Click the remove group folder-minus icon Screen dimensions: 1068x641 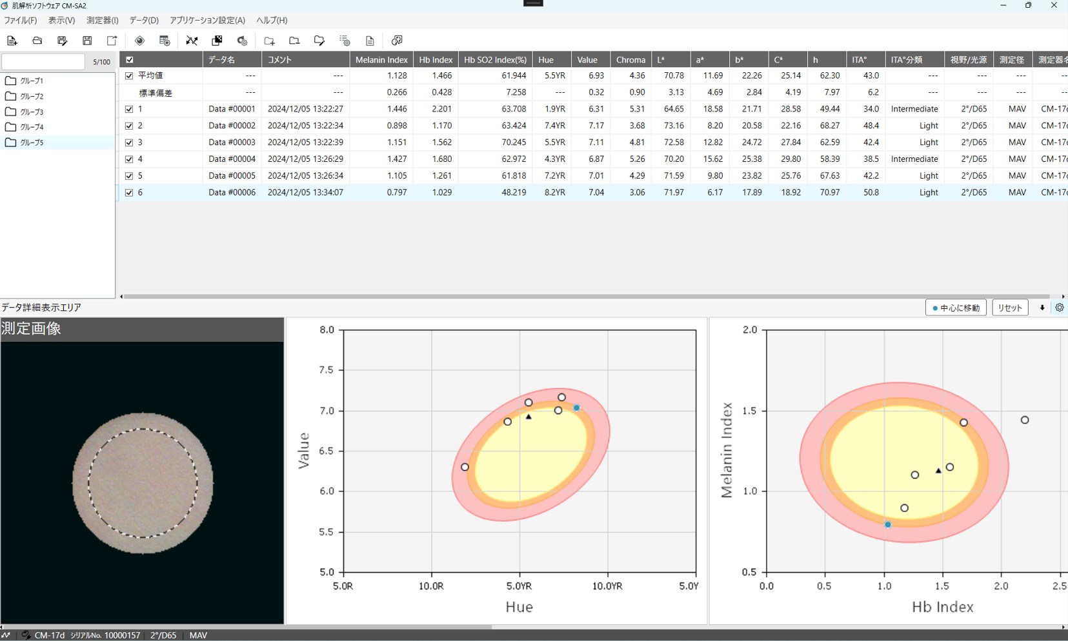click(x=294, y=41)
